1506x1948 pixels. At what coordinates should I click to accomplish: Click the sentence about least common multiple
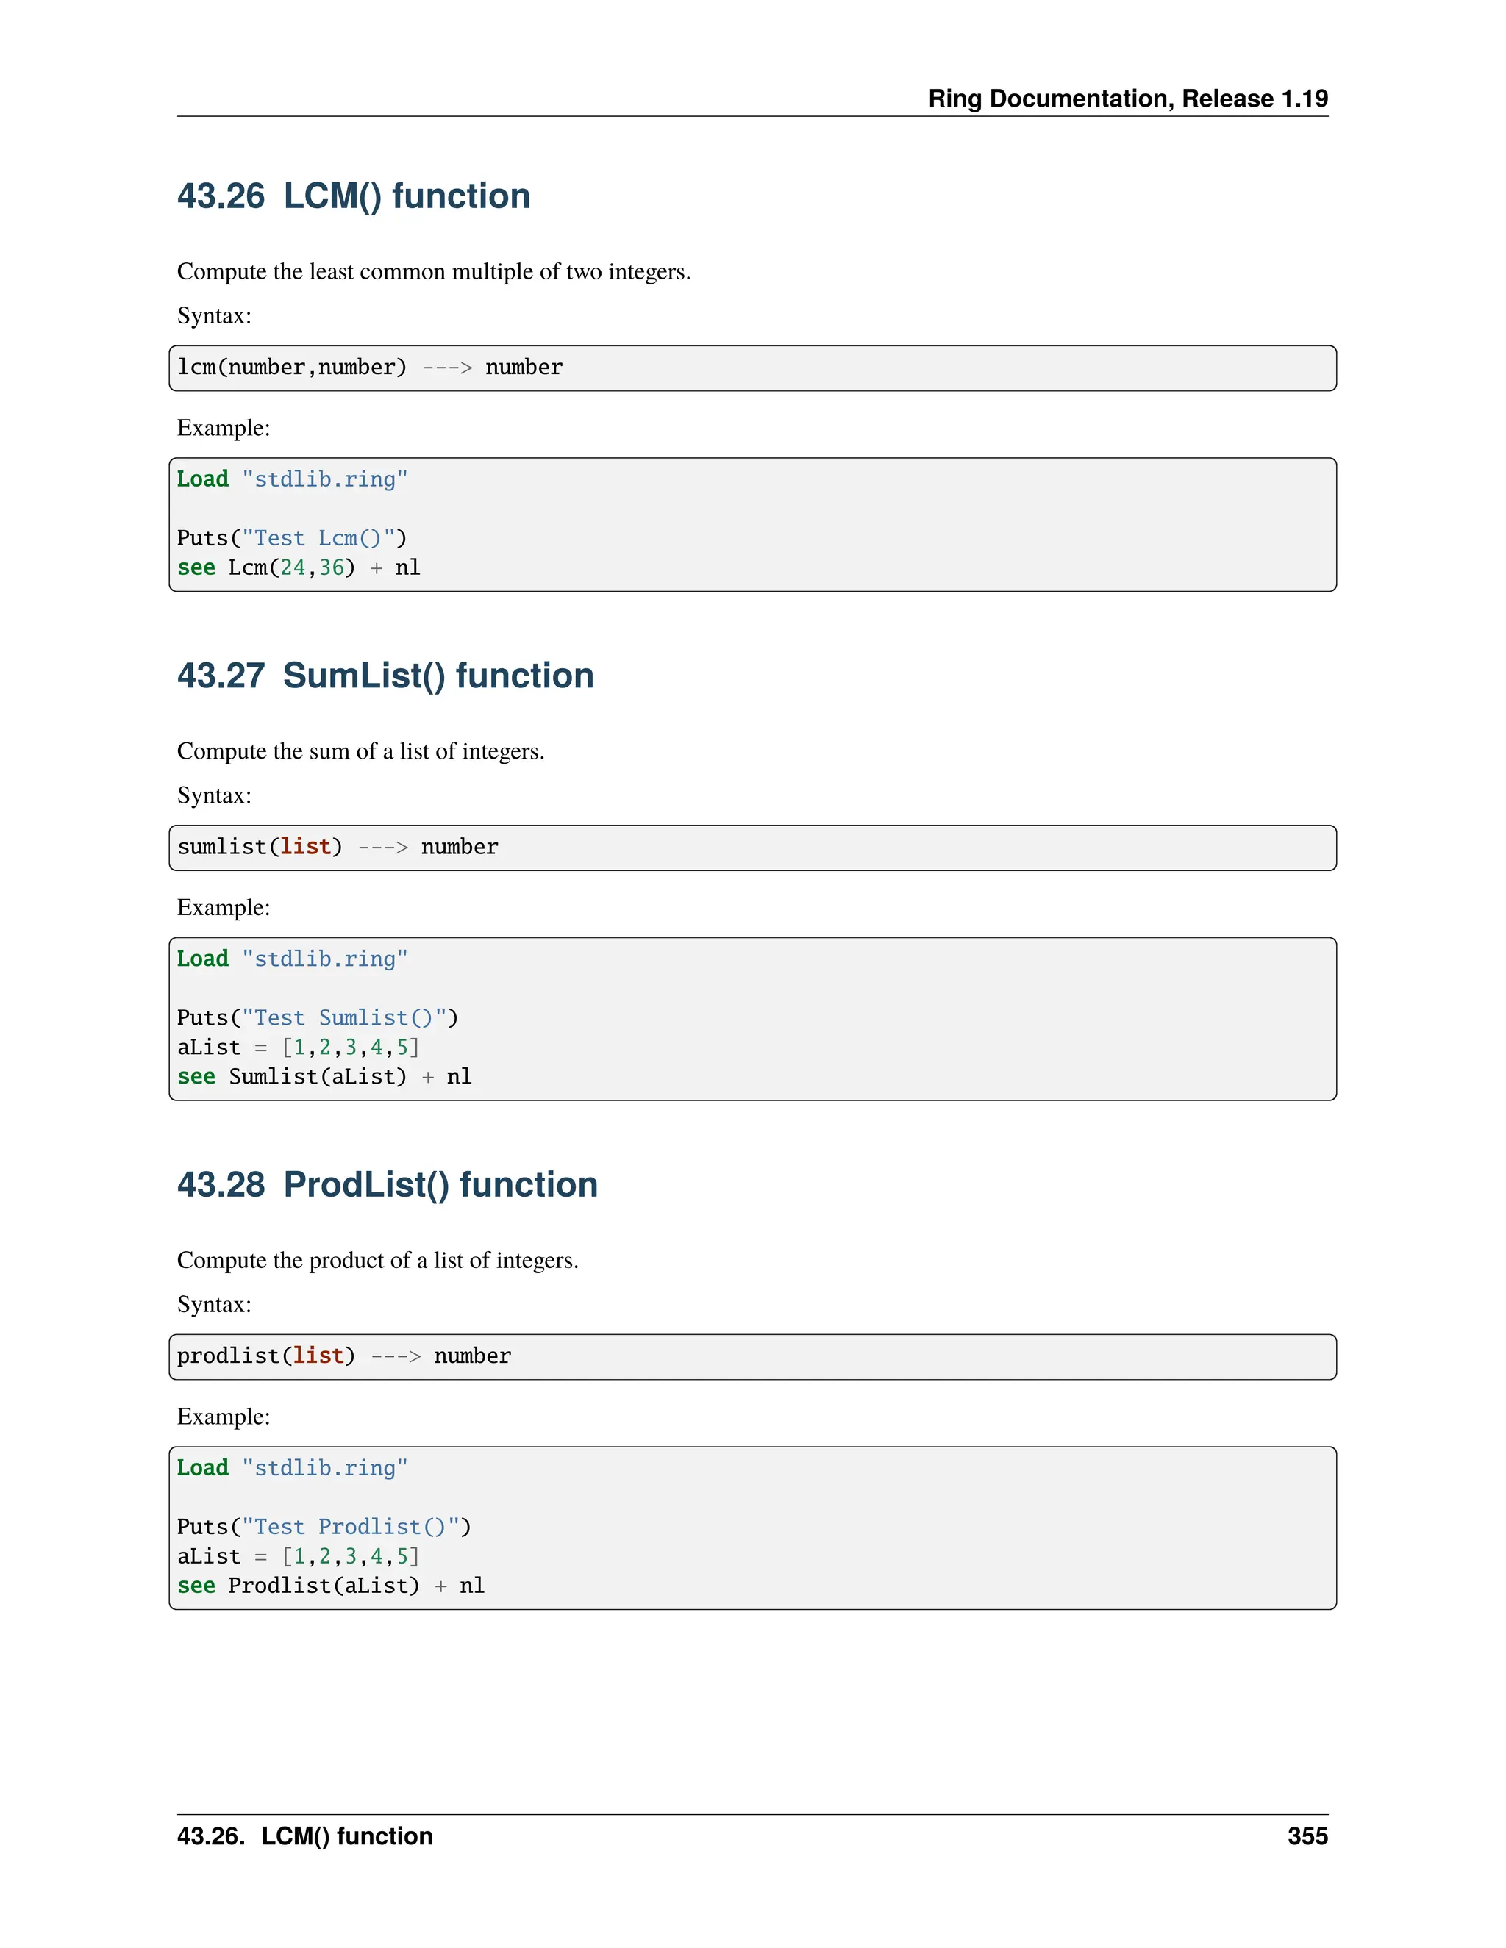(434, 272)
